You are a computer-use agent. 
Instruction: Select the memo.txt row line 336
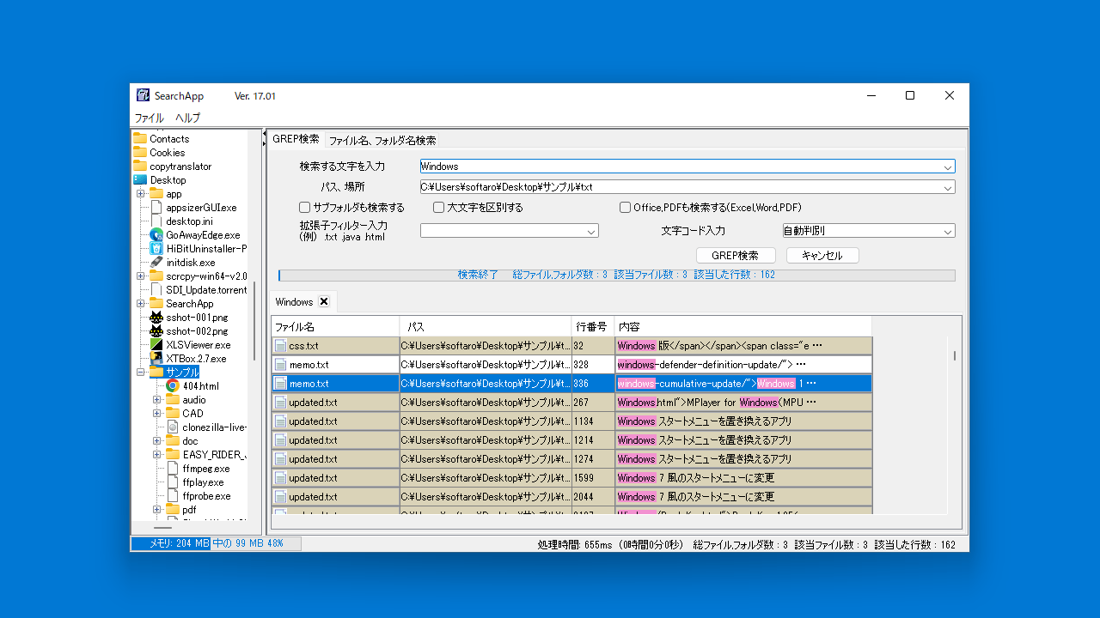coord(571,383)
